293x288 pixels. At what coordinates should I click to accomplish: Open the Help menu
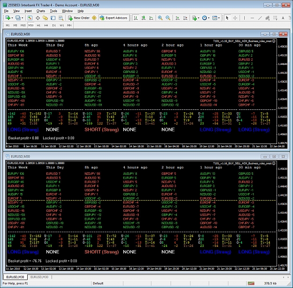click(x=81, y=11)
